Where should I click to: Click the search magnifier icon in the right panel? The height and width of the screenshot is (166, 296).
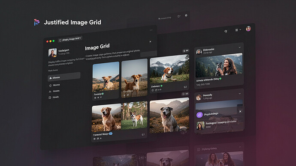click(226, 31)
